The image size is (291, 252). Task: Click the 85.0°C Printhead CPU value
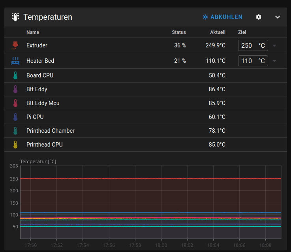click(x=217, y=145)
